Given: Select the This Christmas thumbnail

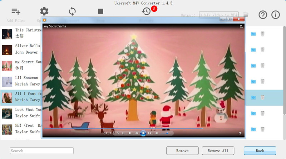Looking at the screenshot, I should coord(7,34).
